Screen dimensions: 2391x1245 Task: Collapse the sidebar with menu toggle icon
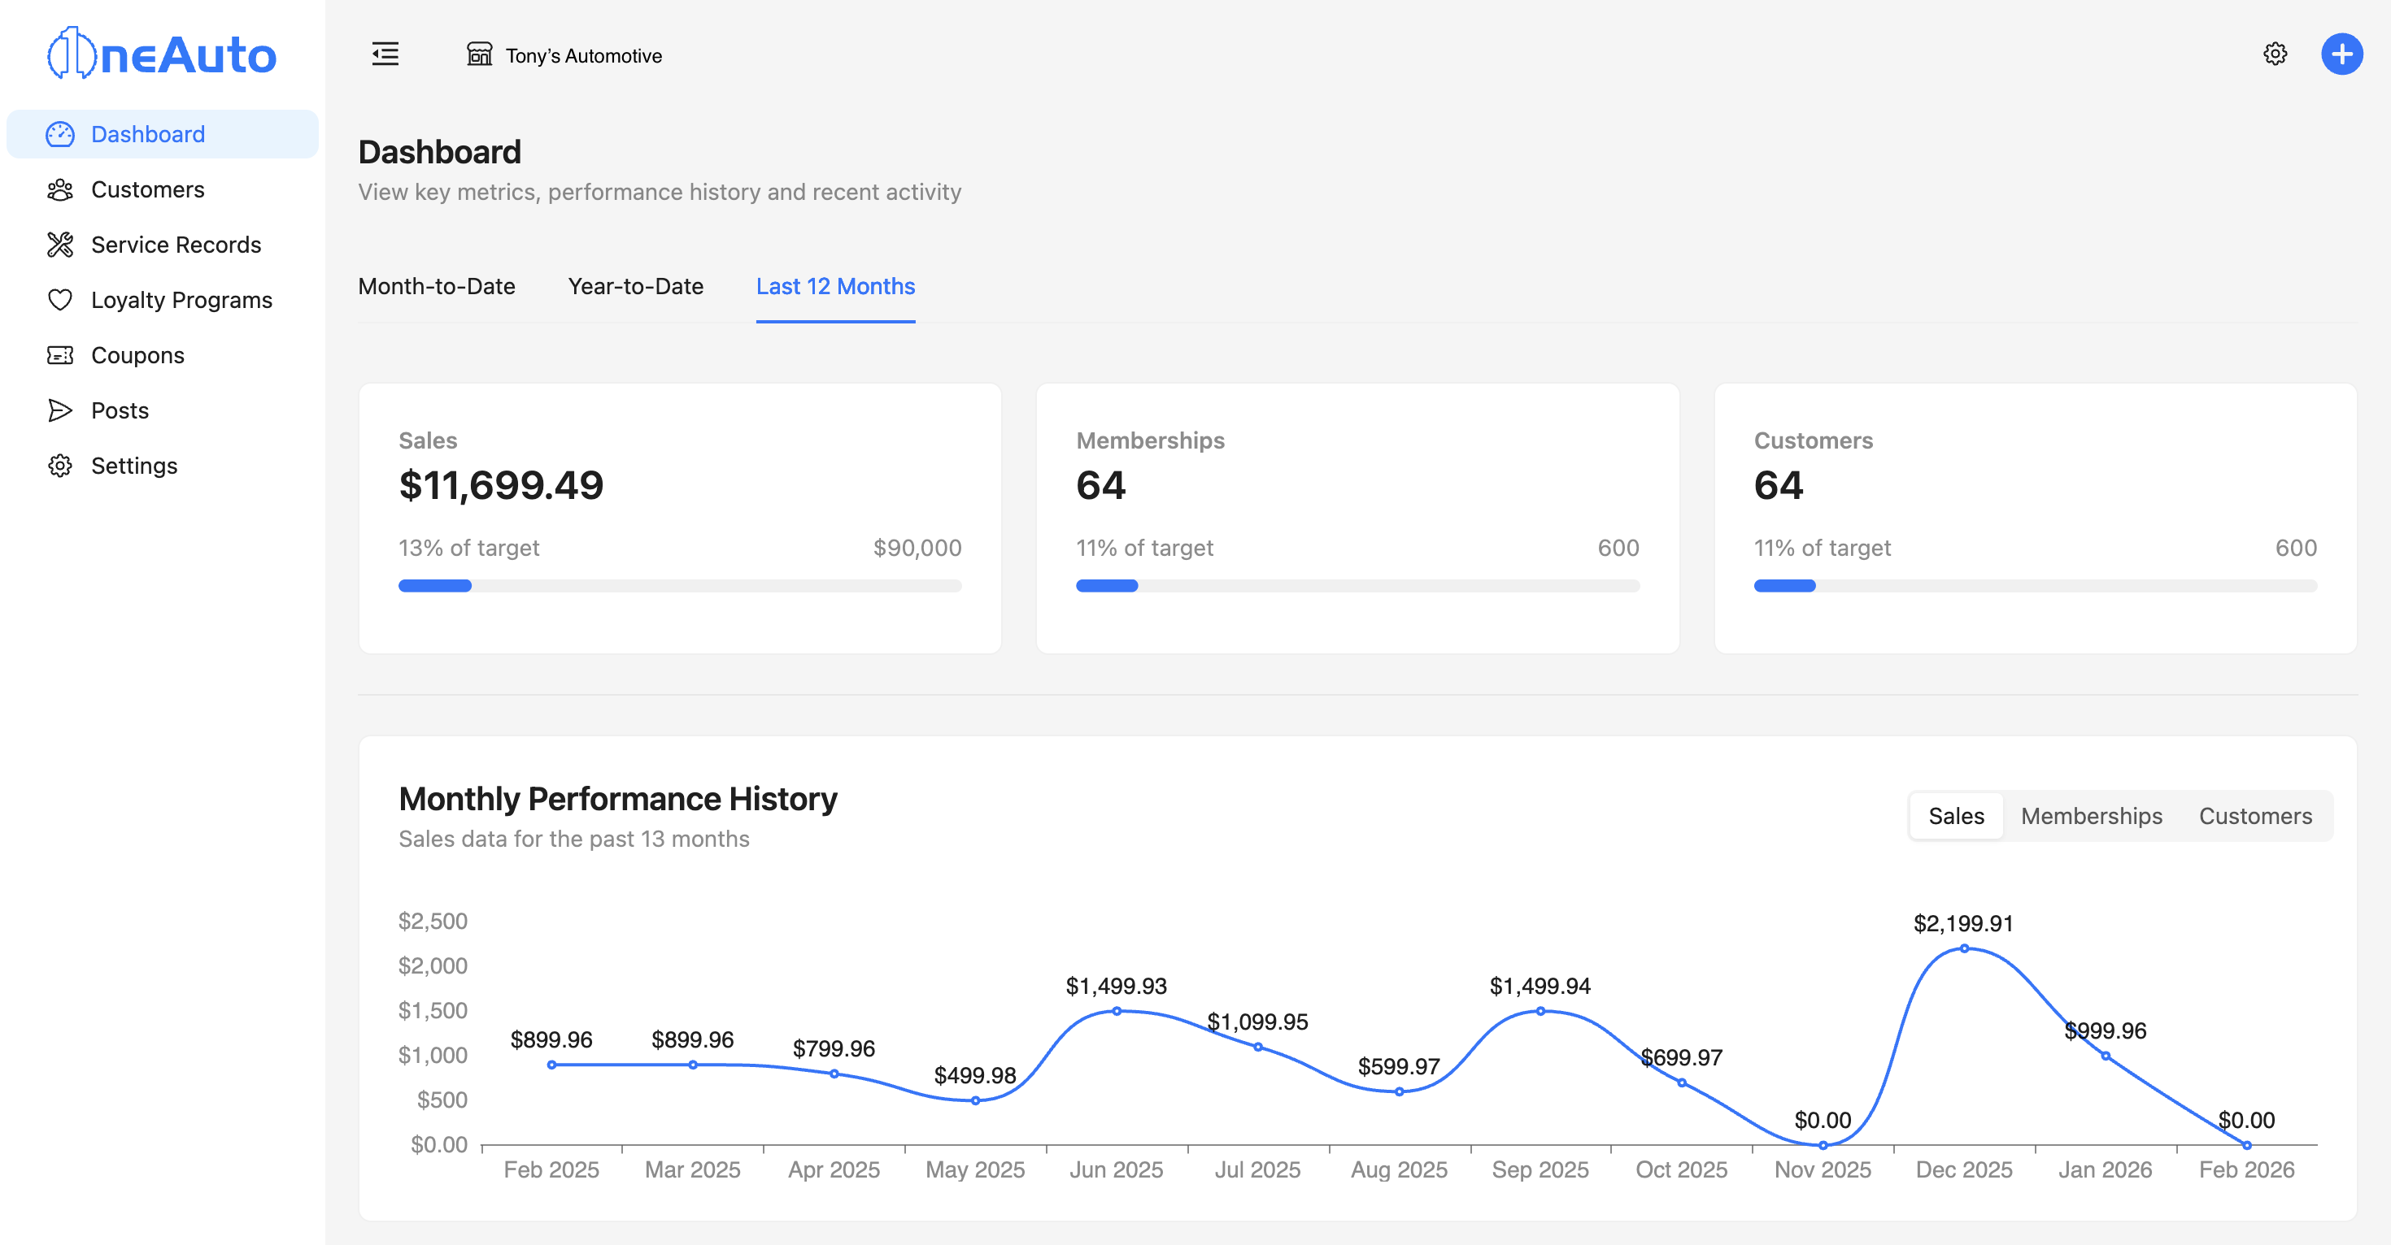tap(385, 54)
